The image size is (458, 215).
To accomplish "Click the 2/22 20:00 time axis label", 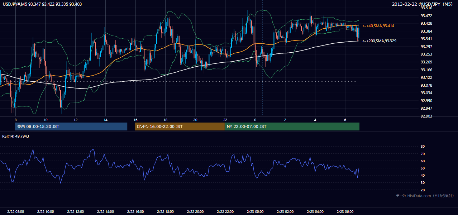I will 195,211.
